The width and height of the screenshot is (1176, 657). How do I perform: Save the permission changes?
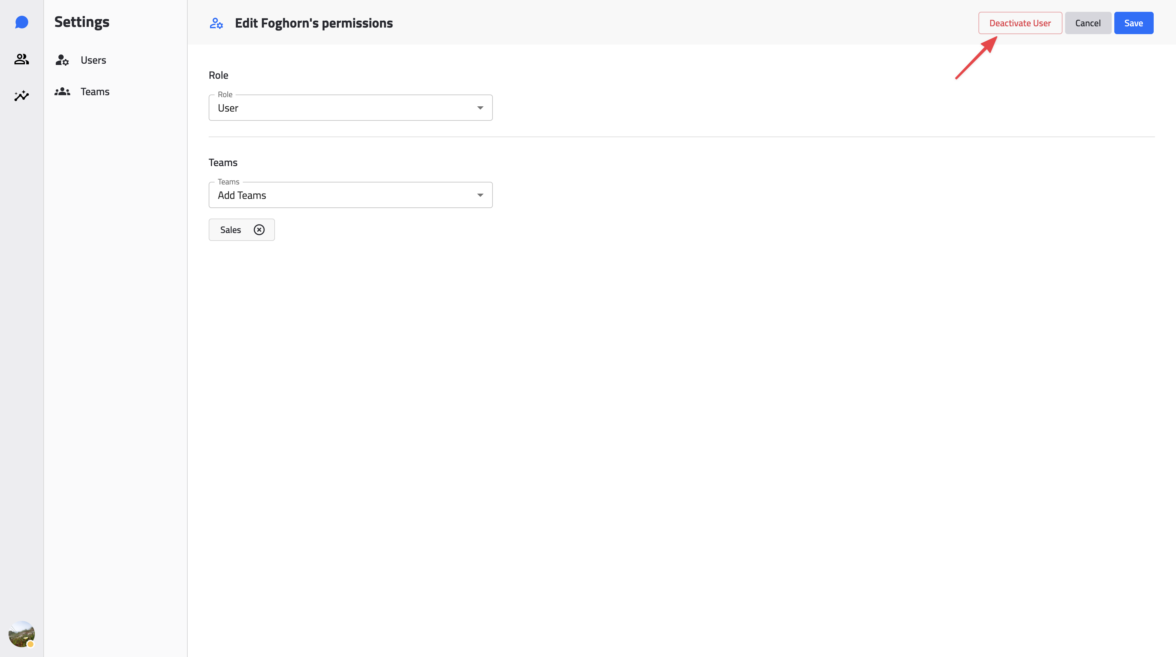click(1133, 23)
